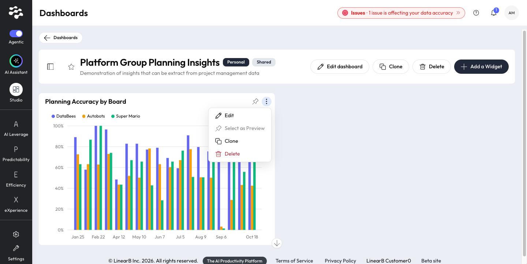
Task: Expand the Issues data accuracy banner
Action: coord(401,13)
